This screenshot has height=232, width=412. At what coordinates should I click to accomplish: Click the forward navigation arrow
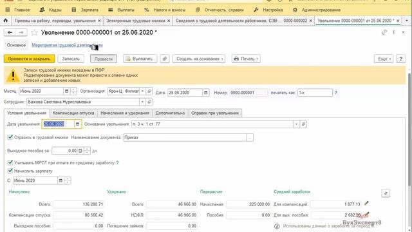(x=21, y=32)
